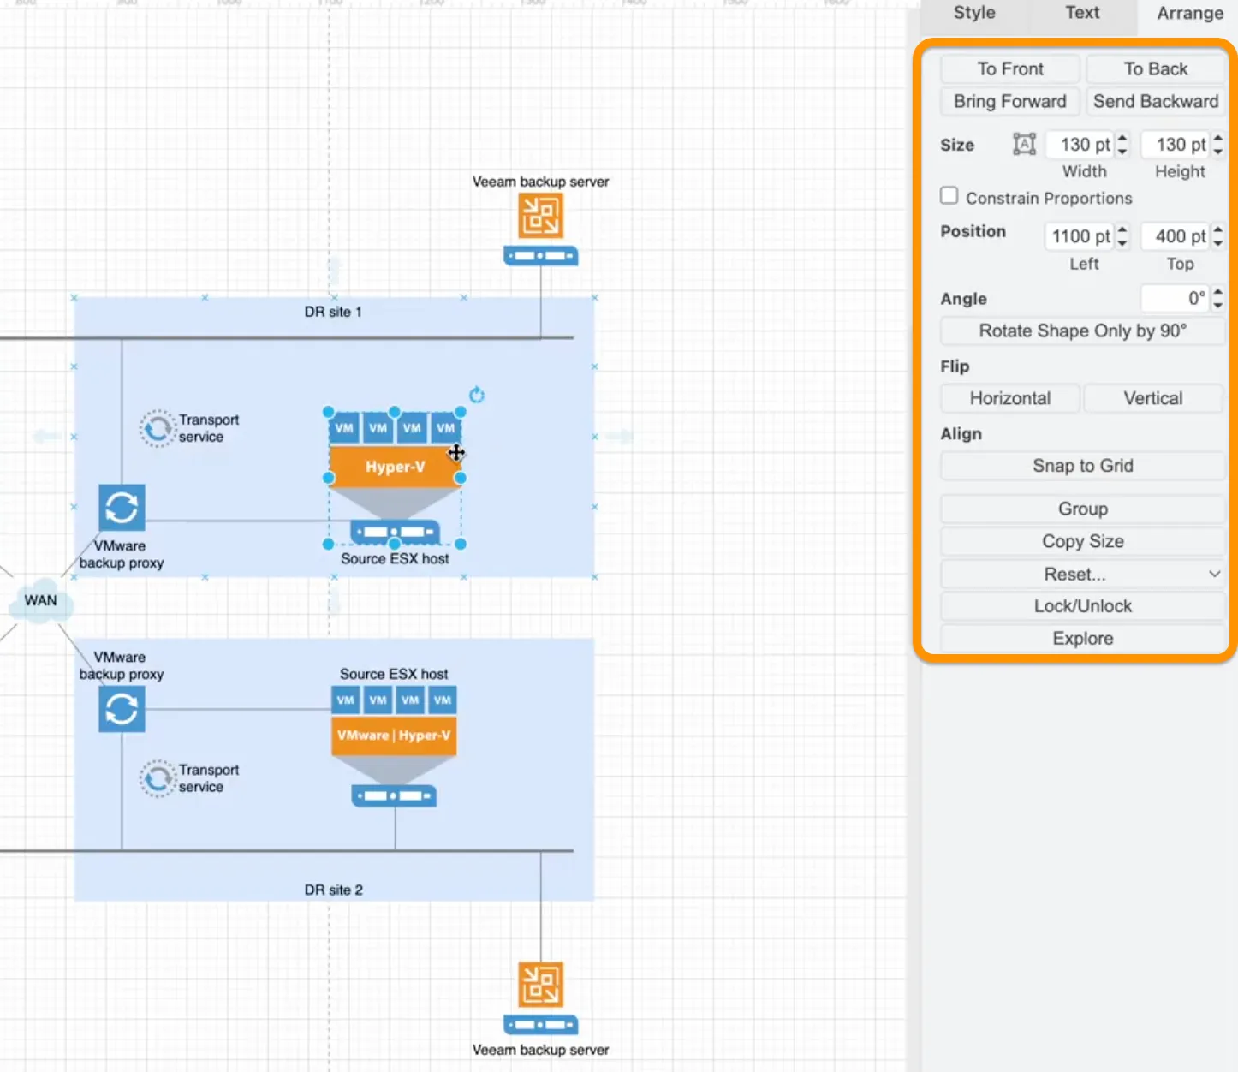Select the top Veeam backup server icon
The width and height of the screenshot is (1238, 1072).
pyautogui.click(x=540, y=216)
